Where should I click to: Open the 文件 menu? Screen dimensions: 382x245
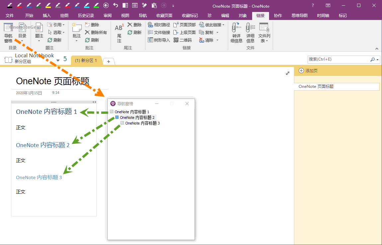tap(10, 15)
